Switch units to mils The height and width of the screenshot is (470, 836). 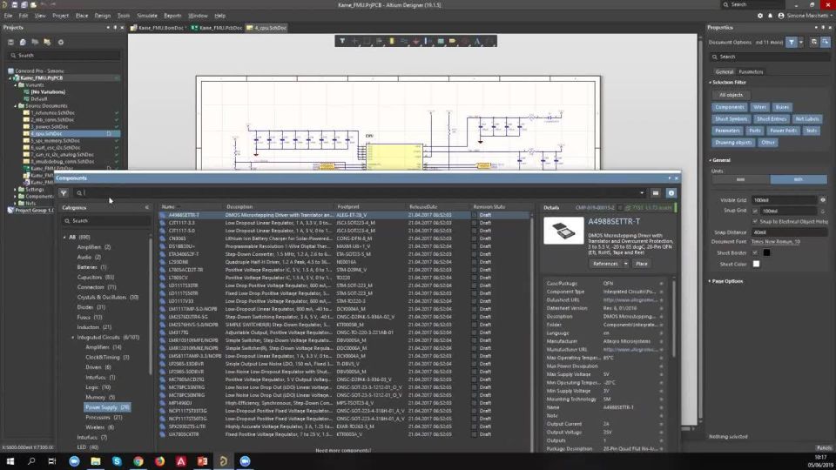(x=799, y=179)
